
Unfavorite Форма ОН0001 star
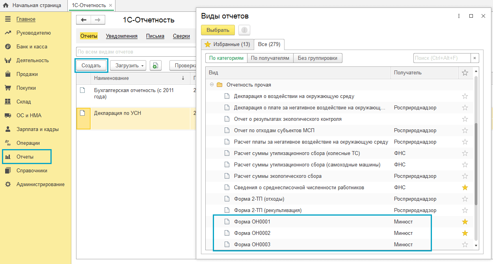point(465,222)
